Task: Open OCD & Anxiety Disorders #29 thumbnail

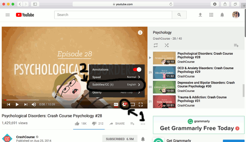Action: (164, 73)
